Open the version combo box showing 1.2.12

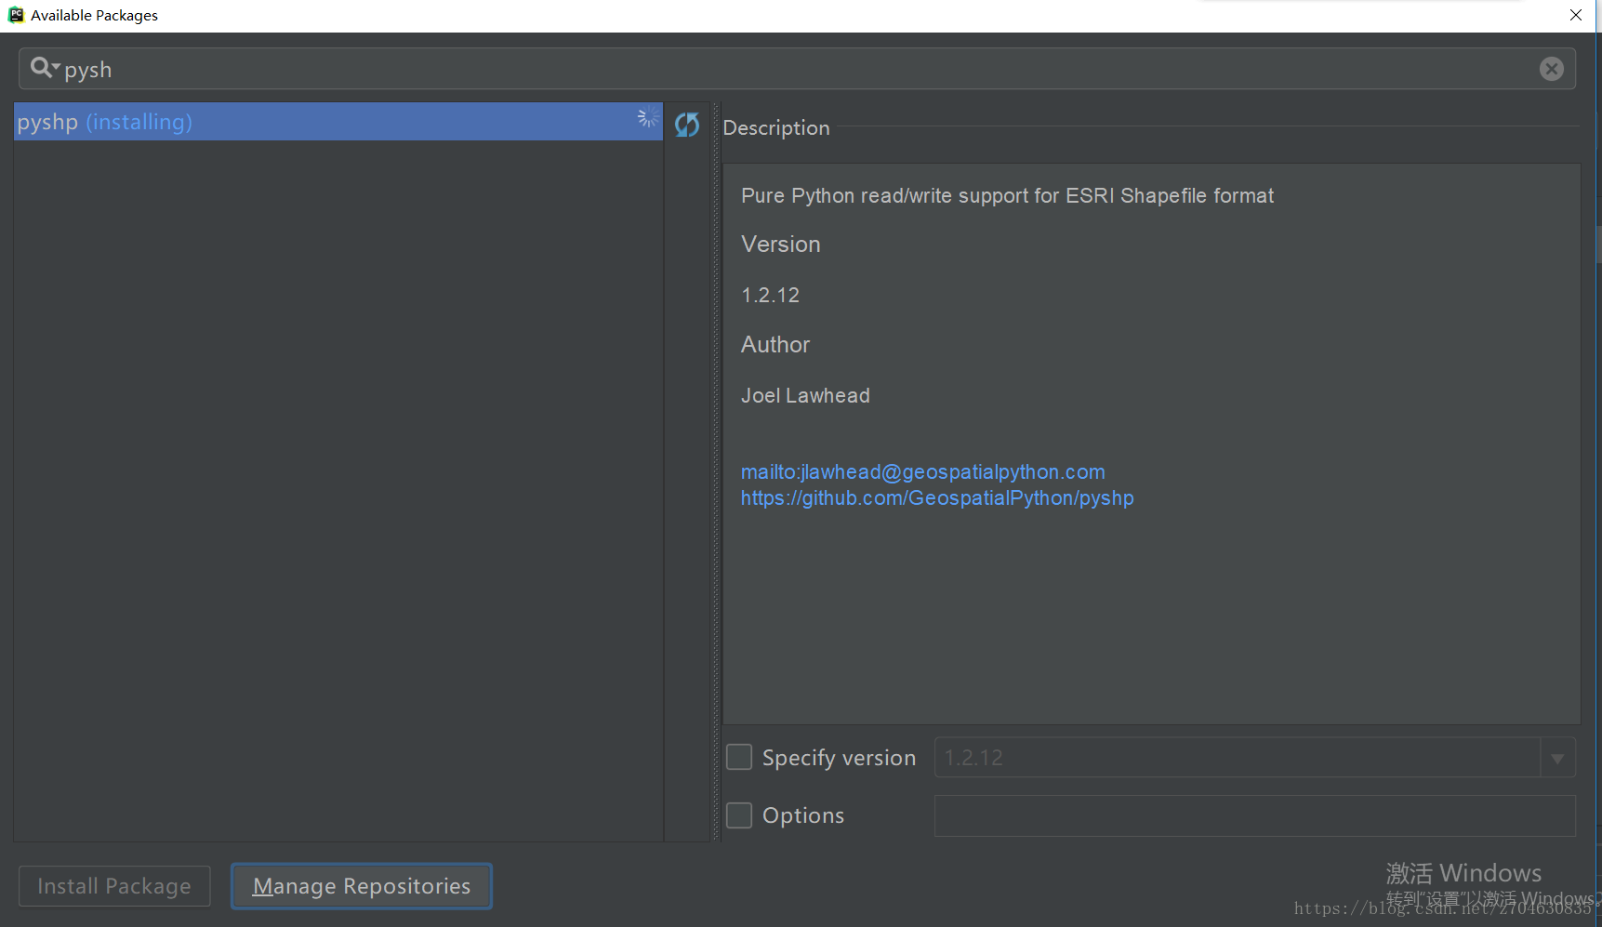(1254, 758)
